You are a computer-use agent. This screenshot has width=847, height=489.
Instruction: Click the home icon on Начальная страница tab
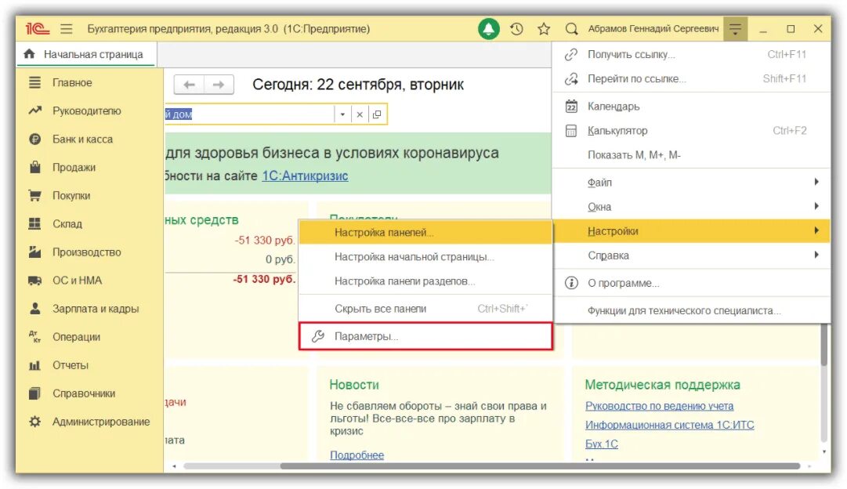point(30,54)
